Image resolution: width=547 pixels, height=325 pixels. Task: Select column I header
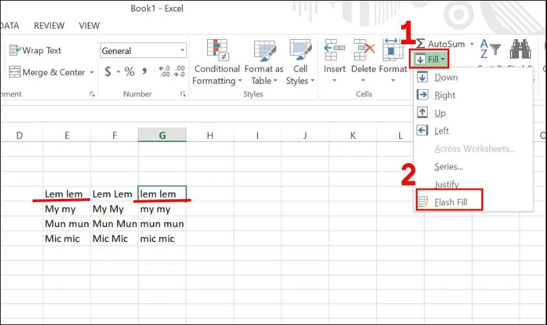click(x=257, y=135)
